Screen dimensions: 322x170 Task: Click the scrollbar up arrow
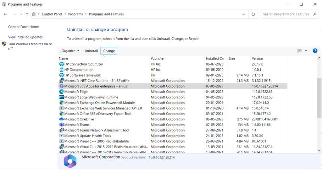pyautogui.click(x=319, y=58)
